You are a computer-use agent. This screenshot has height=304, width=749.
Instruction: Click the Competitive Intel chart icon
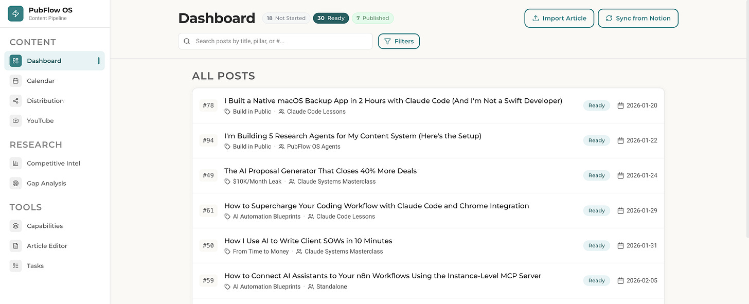pyautogui.click(x=17, y=163)
